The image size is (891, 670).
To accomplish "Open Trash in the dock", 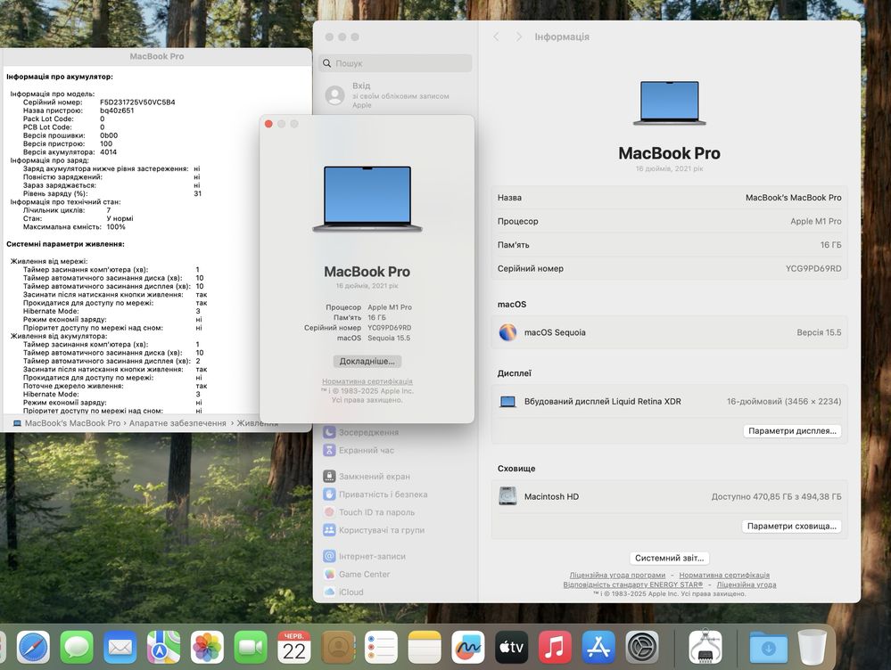I will pyautogui.click(x=812, y=648).
